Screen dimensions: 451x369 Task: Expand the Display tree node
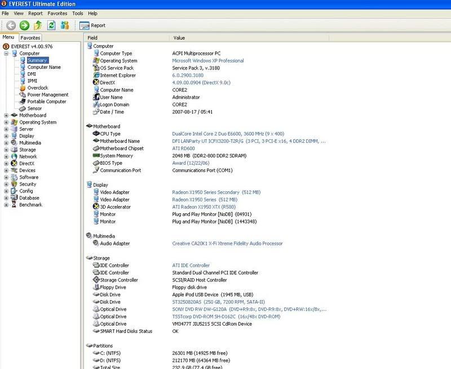tap(6, 136)
